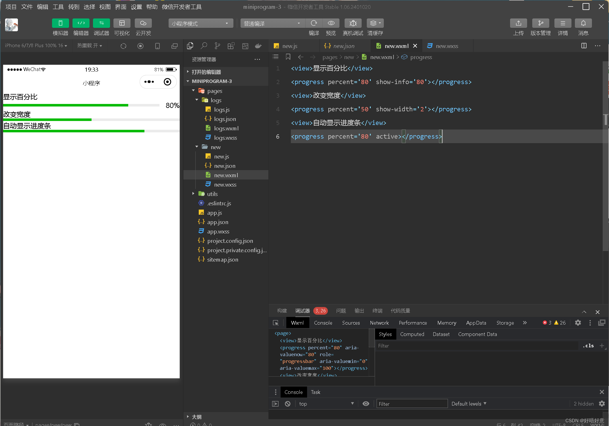The image size is (609, 426).
Task: Open the preview (预览) eye icon
Action: (331, 23)
